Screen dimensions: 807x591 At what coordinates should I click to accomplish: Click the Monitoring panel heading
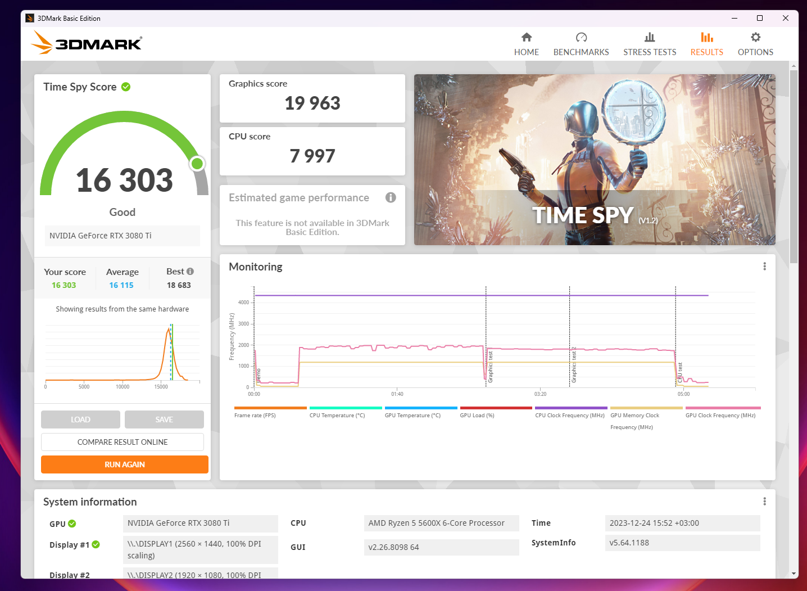(256, 267)
